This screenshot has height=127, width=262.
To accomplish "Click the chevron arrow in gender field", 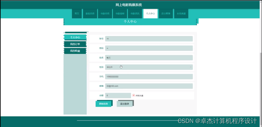I will pyautogui.click(x=190, y=67).
